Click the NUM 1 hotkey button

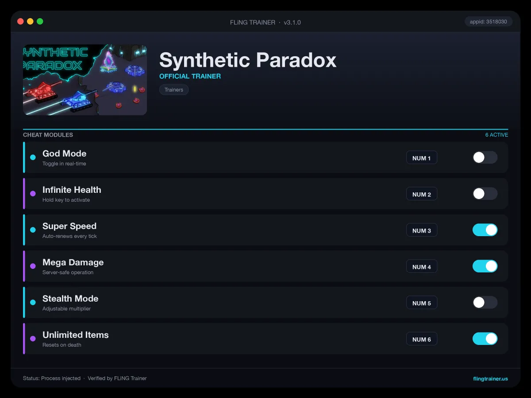tap(422, 158)
